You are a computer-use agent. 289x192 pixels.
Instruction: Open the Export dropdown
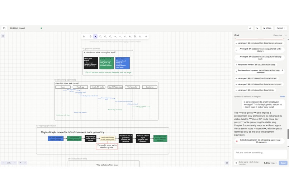281,28
